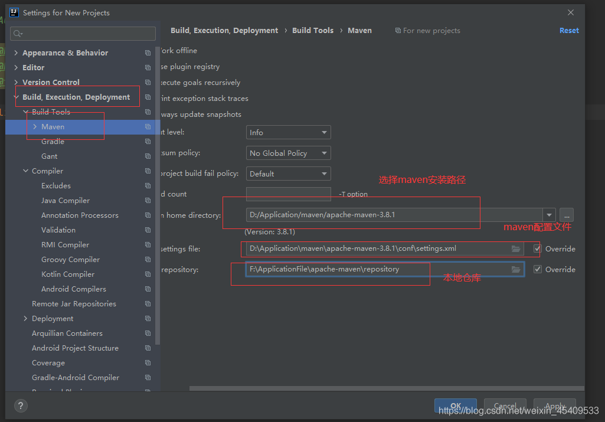Click project-level icon beside Android Compilers

click(x=148, y=289)
